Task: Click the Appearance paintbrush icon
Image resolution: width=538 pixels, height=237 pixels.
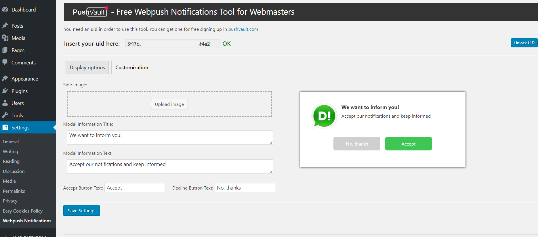Action: tap(5, 79)
